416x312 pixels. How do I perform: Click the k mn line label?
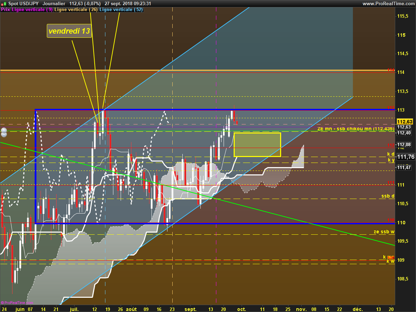(389, 257)
